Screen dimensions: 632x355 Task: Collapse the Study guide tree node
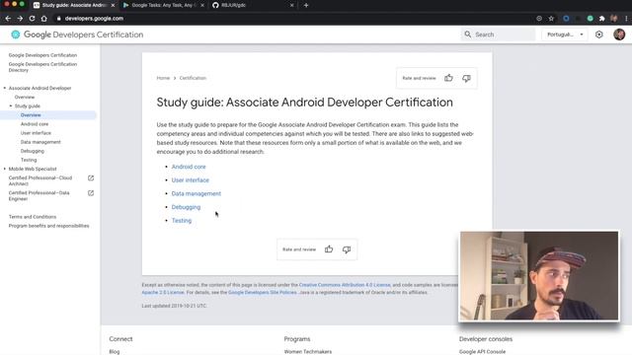coord(11,106)
